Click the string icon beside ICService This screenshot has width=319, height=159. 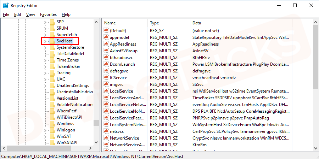coord(106,78)
